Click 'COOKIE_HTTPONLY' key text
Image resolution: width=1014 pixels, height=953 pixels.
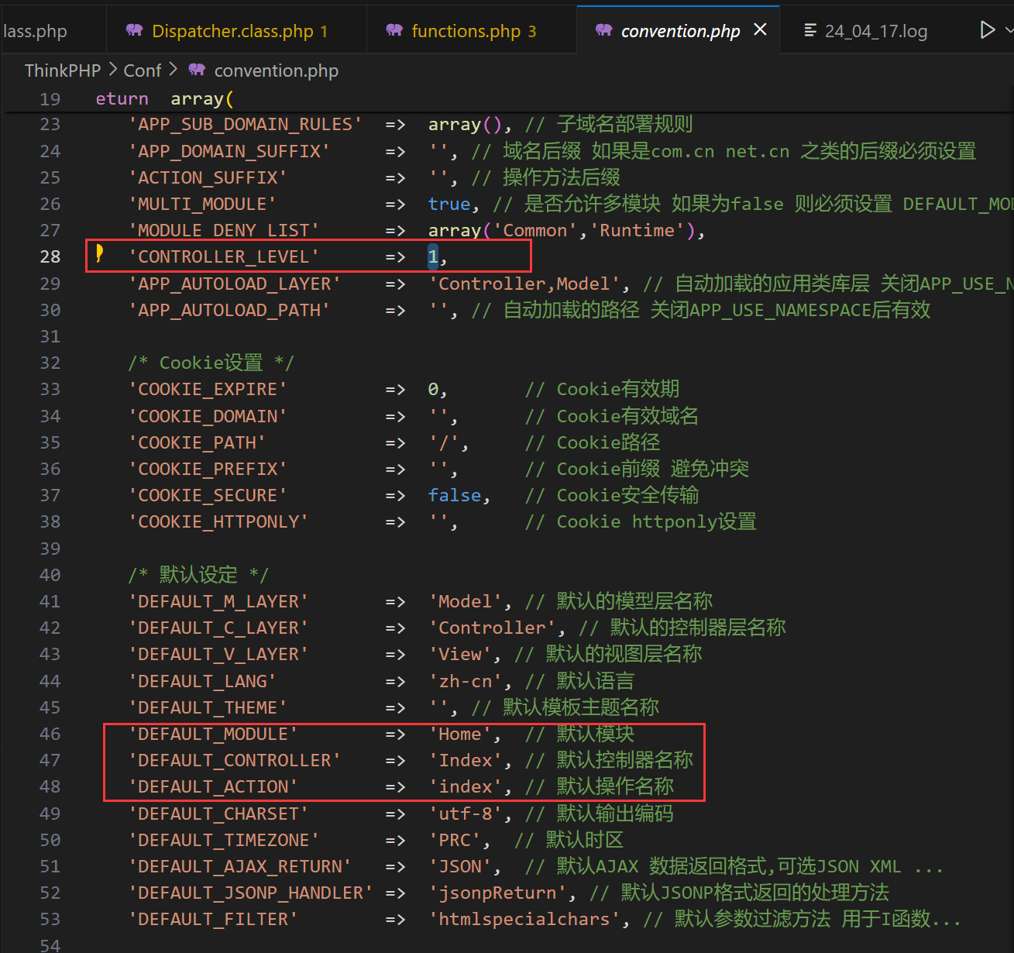pyautogui.click(x=218, y=521)
